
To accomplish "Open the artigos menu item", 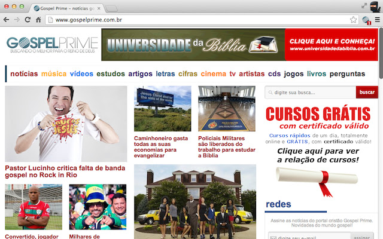I will tap(140, 73).
